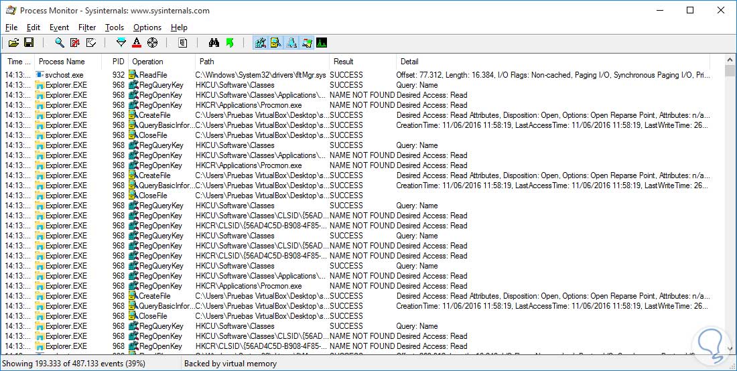
Task: Select the Include Process From Window target icon
Action: point(152,44)
